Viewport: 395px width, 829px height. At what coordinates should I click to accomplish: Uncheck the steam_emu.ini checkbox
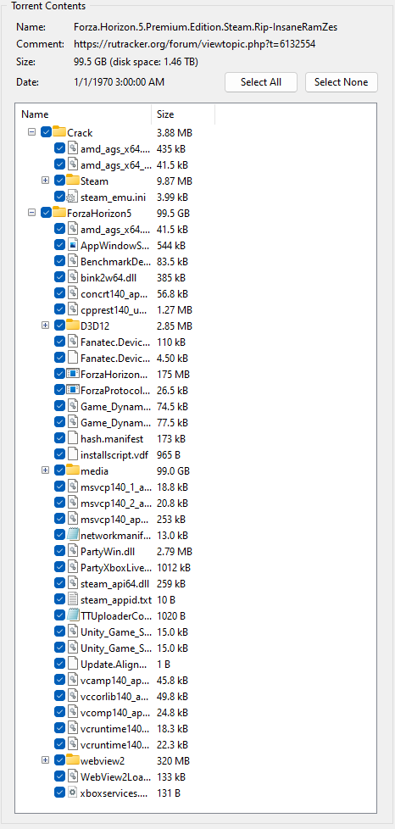59,197
